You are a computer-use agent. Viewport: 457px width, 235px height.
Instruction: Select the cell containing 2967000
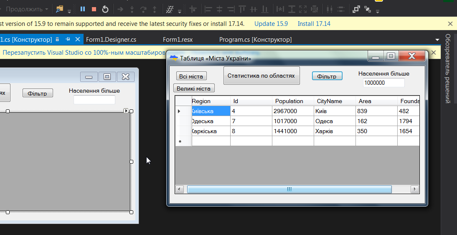[293, 111]
